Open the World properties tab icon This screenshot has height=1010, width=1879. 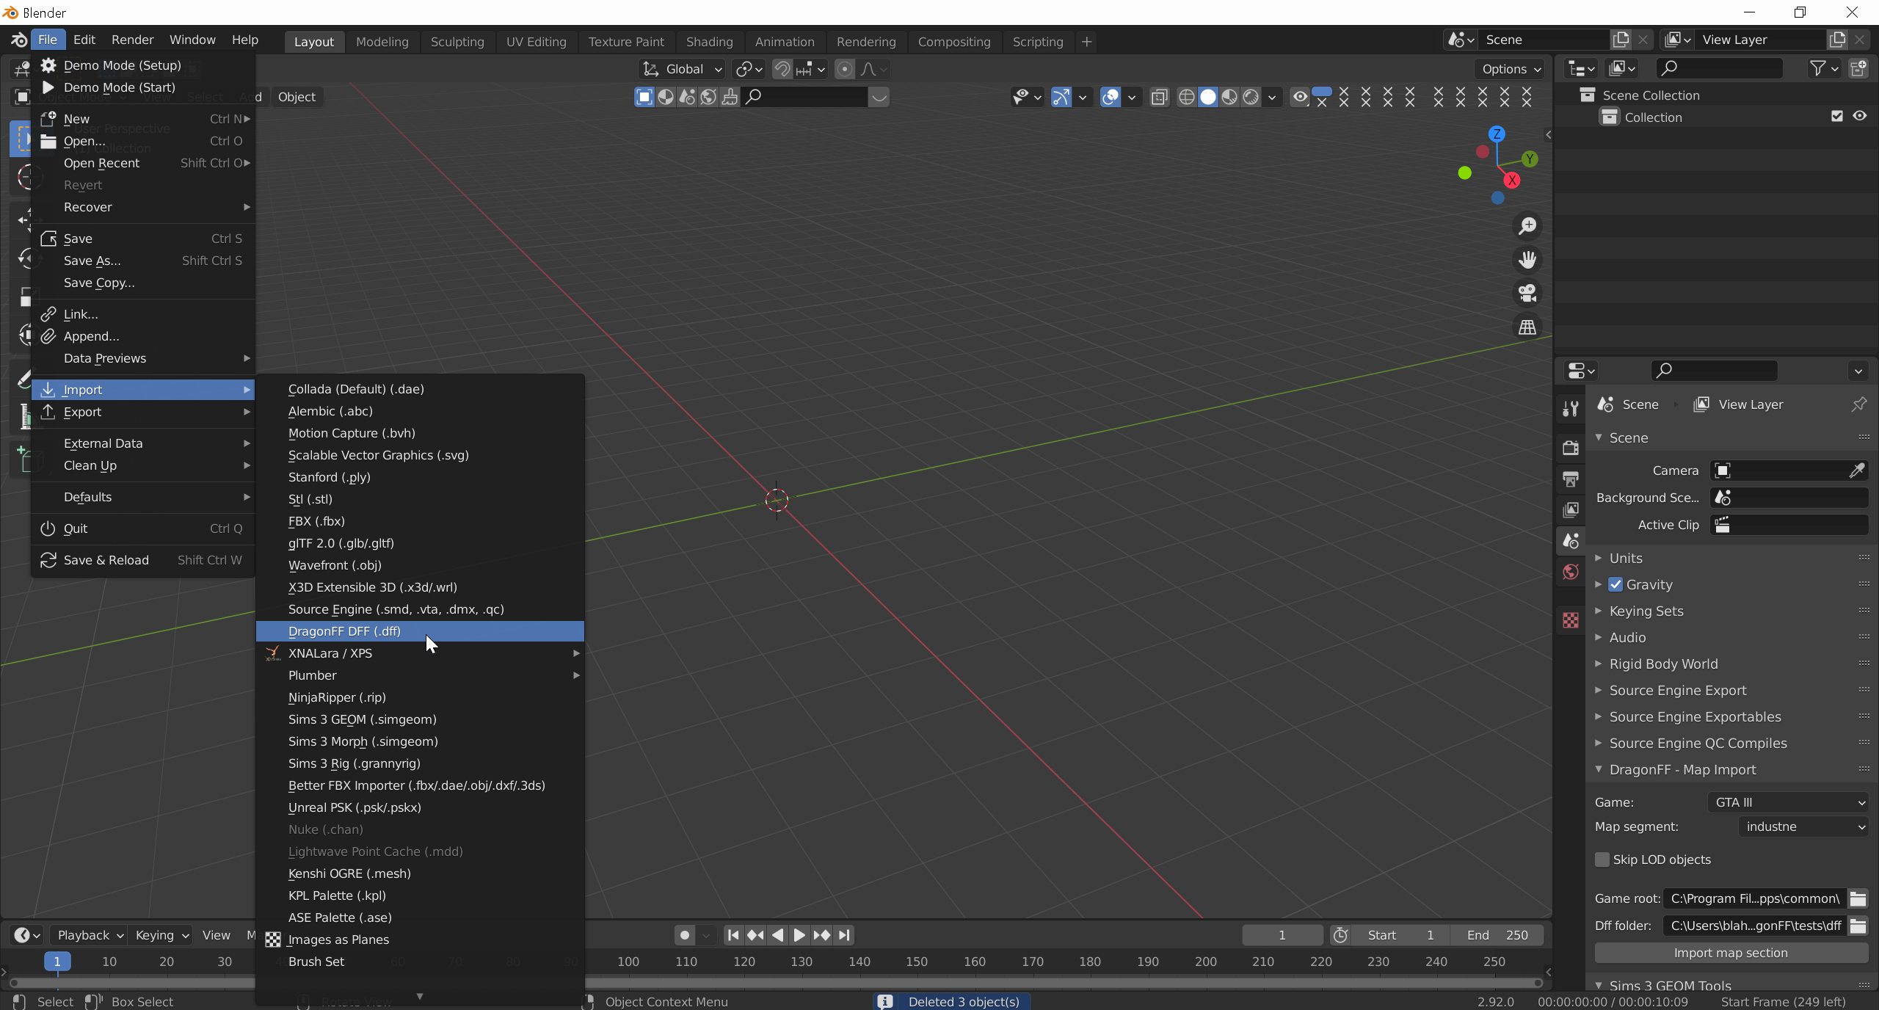tap(1571, 572)
